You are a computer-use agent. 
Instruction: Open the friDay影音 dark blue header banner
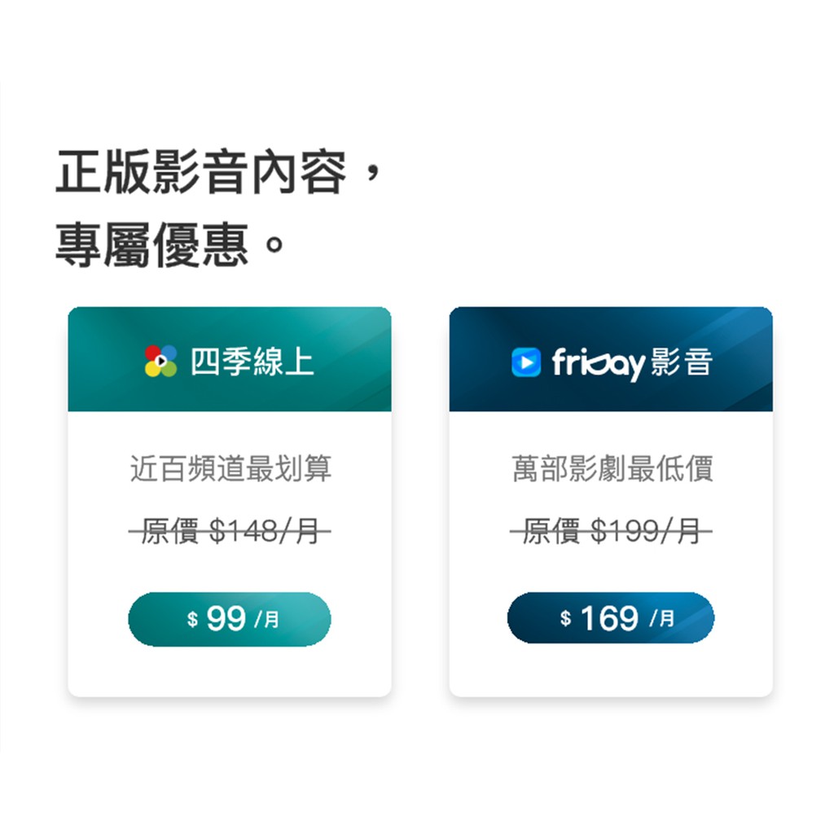click(x=611, y=359)
